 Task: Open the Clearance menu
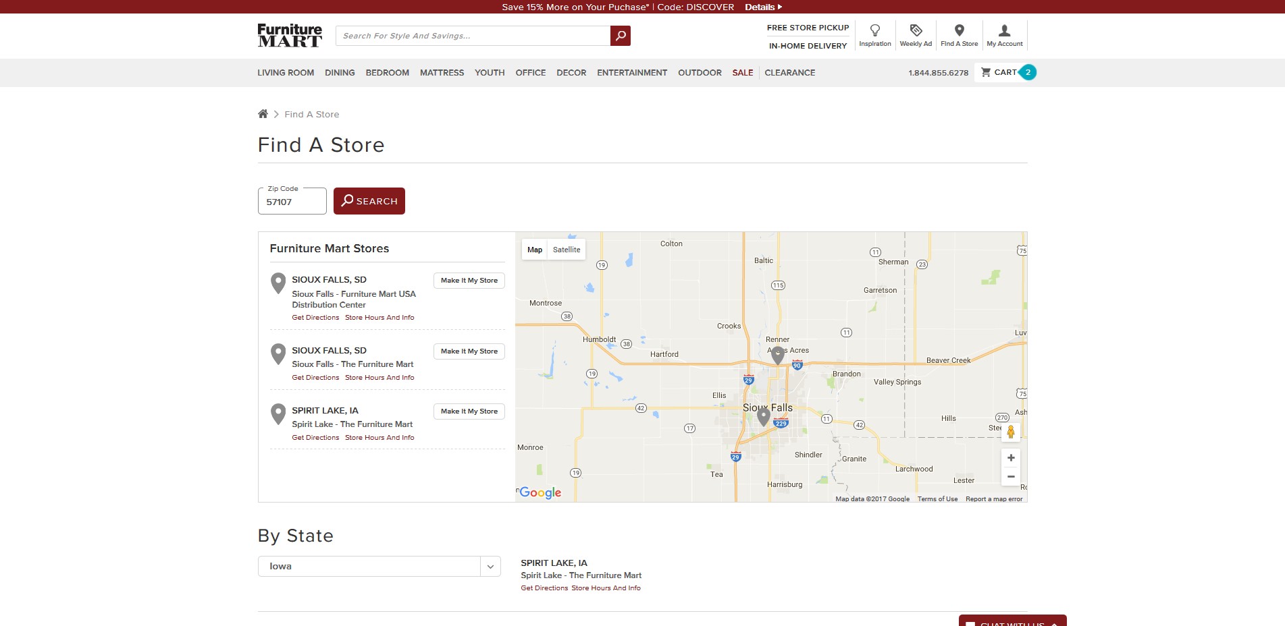(790, 73)
